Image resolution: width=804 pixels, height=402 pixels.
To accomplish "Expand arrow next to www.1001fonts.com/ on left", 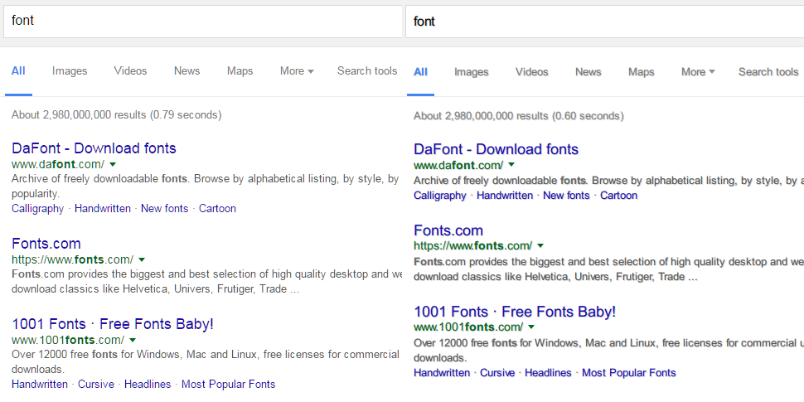I will (133, 340).
